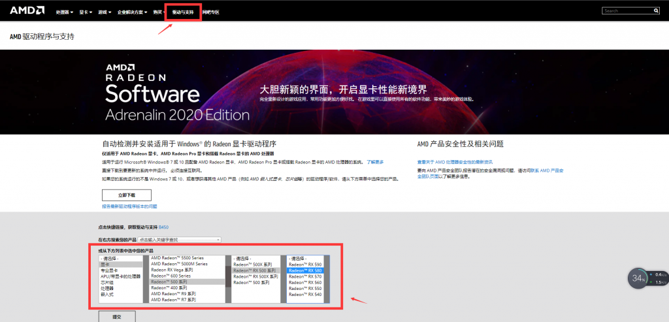
Task: Click the 34% floating monitor widget
Action: click(638, 278)
